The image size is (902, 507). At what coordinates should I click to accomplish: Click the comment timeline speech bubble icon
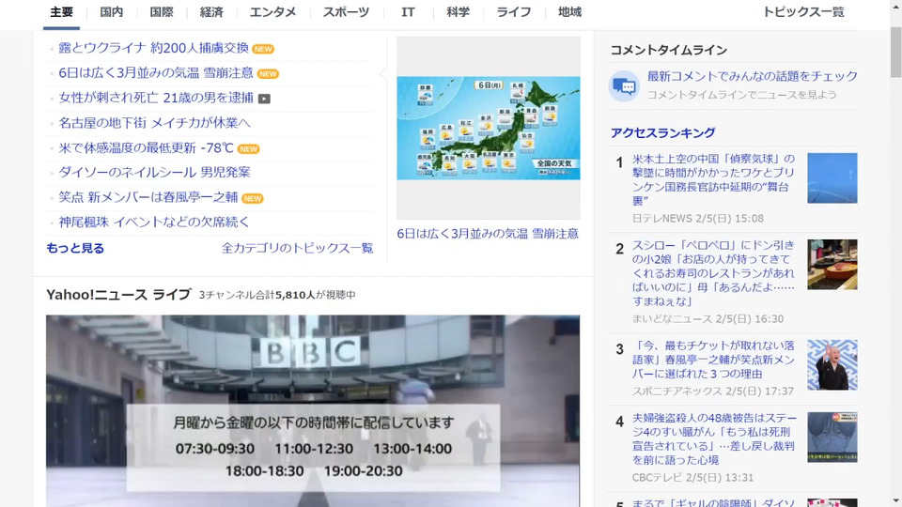[x=624, y=86]
